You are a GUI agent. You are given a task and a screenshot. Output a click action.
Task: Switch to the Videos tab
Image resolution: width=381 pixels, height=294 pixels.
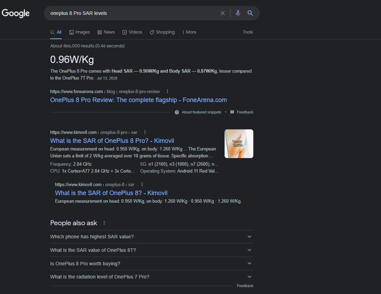coord(132,32)
